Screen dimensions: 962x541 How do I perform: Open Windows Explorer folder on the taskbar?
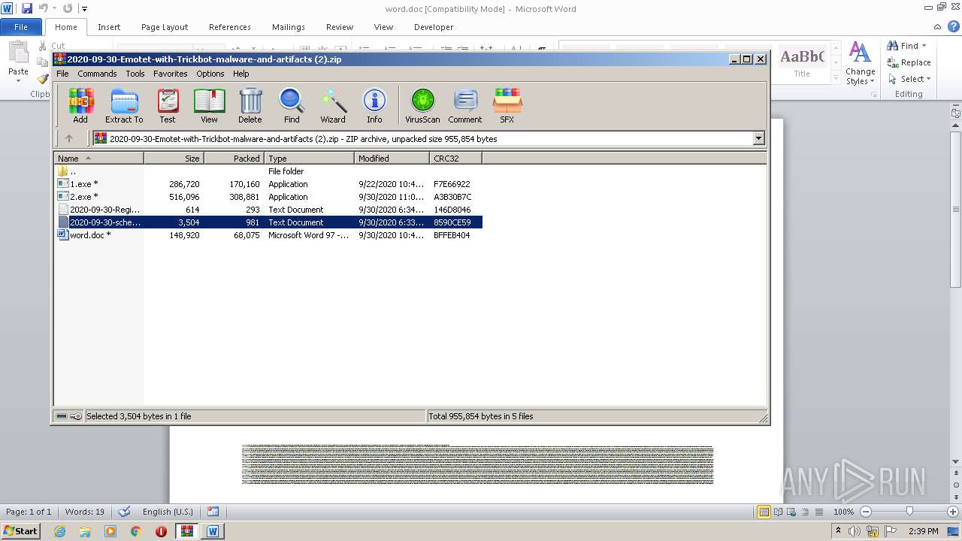85,531
